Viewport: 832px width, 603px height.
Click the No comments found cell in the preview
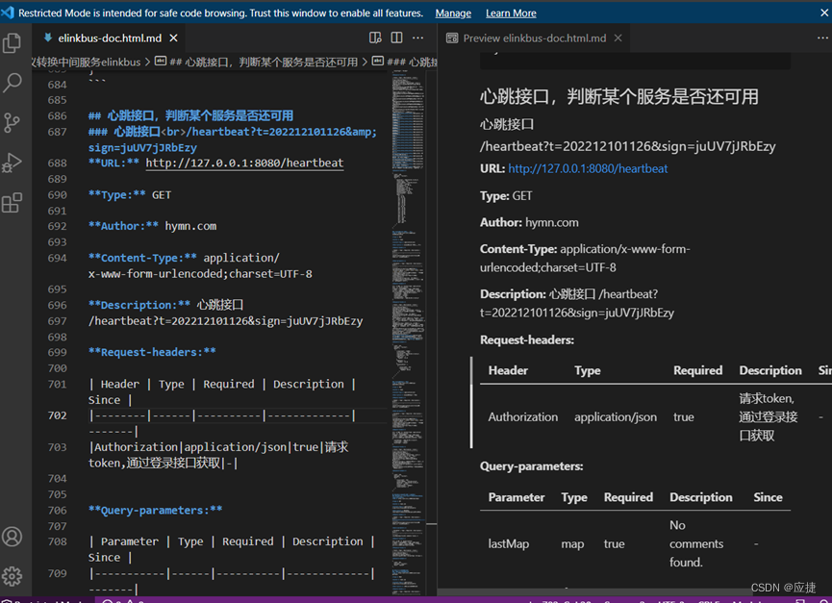pos(696,543)
